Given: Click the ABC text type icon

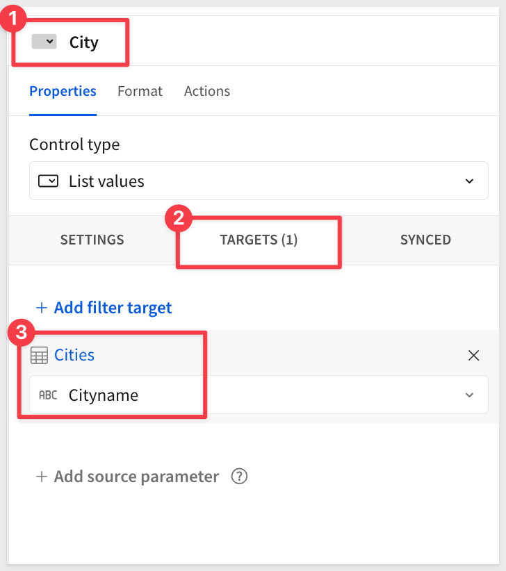Looking at the screenshot, I should click(48, 395).
